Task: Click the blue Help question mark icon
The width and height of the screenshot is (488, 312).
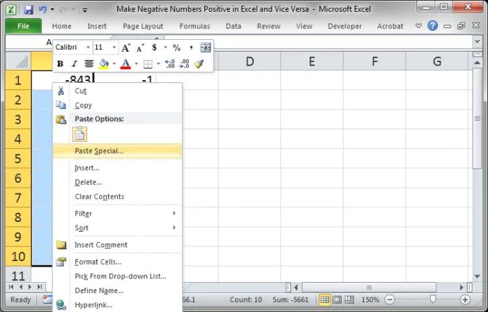Action: [x=432, y=26]
